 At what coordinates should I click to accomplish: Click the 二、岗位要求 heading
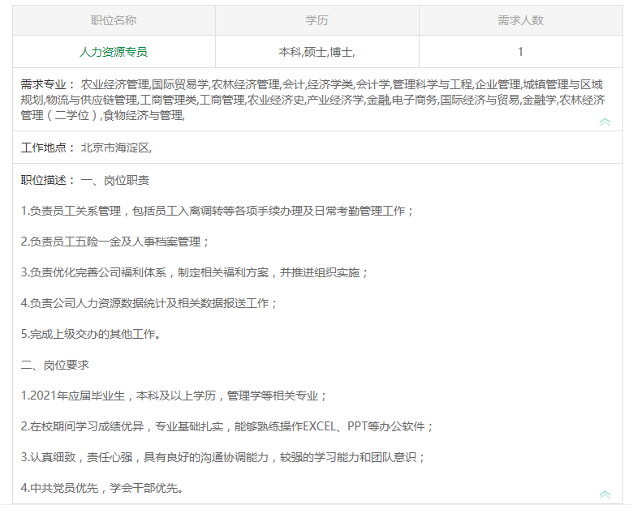pos(55,365)
